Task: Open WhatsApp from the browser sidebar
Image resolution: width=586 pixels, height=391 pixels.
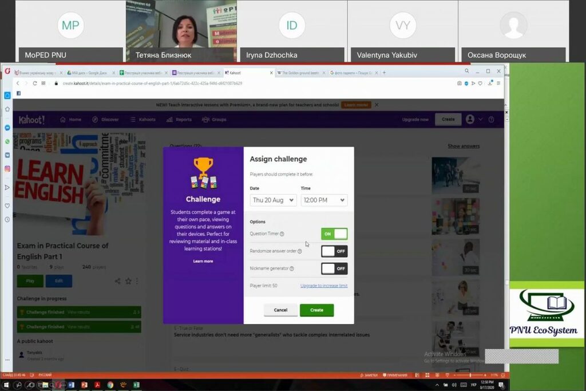Action: pyautogui.click(x=7, y=141)
